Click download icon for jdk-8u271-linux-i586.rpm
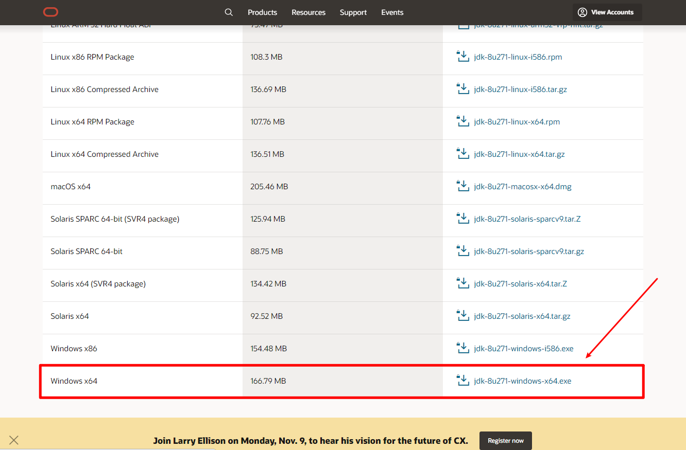Screen dimensions: 686x450 tap(462, 57)
